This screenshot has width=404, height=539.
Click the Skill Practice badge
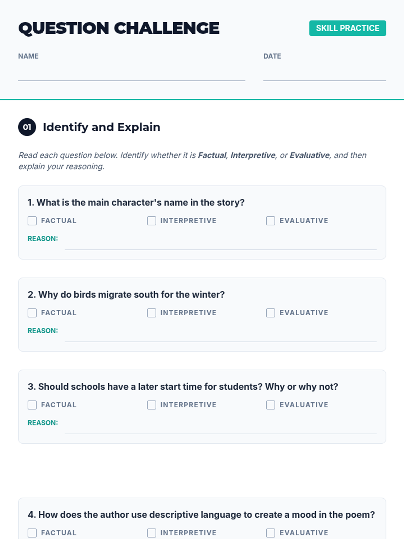click(347, 28)
